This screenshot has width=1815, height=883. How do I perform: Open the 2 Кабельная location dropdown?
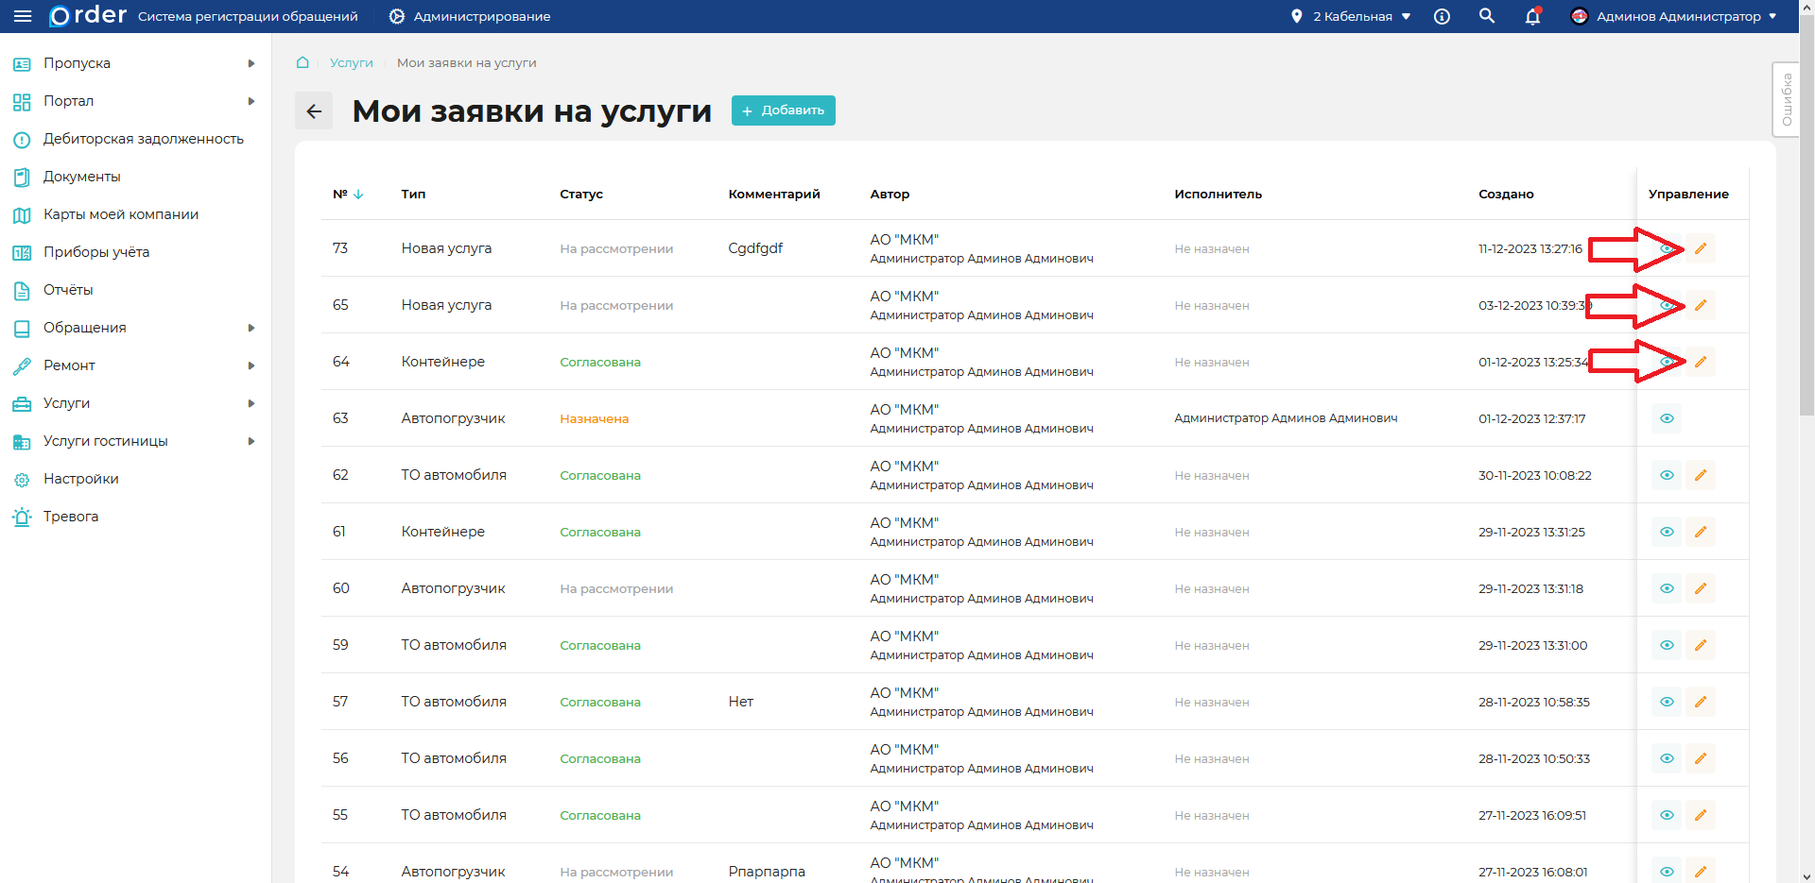coord(1352,16)
